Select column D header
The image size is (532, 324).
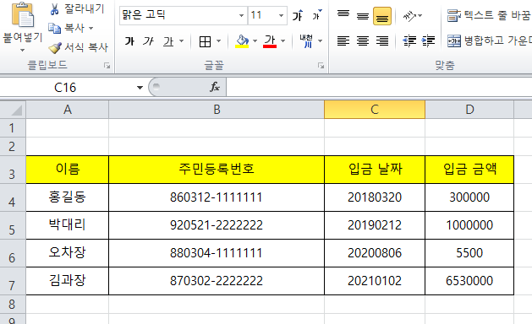469,110
